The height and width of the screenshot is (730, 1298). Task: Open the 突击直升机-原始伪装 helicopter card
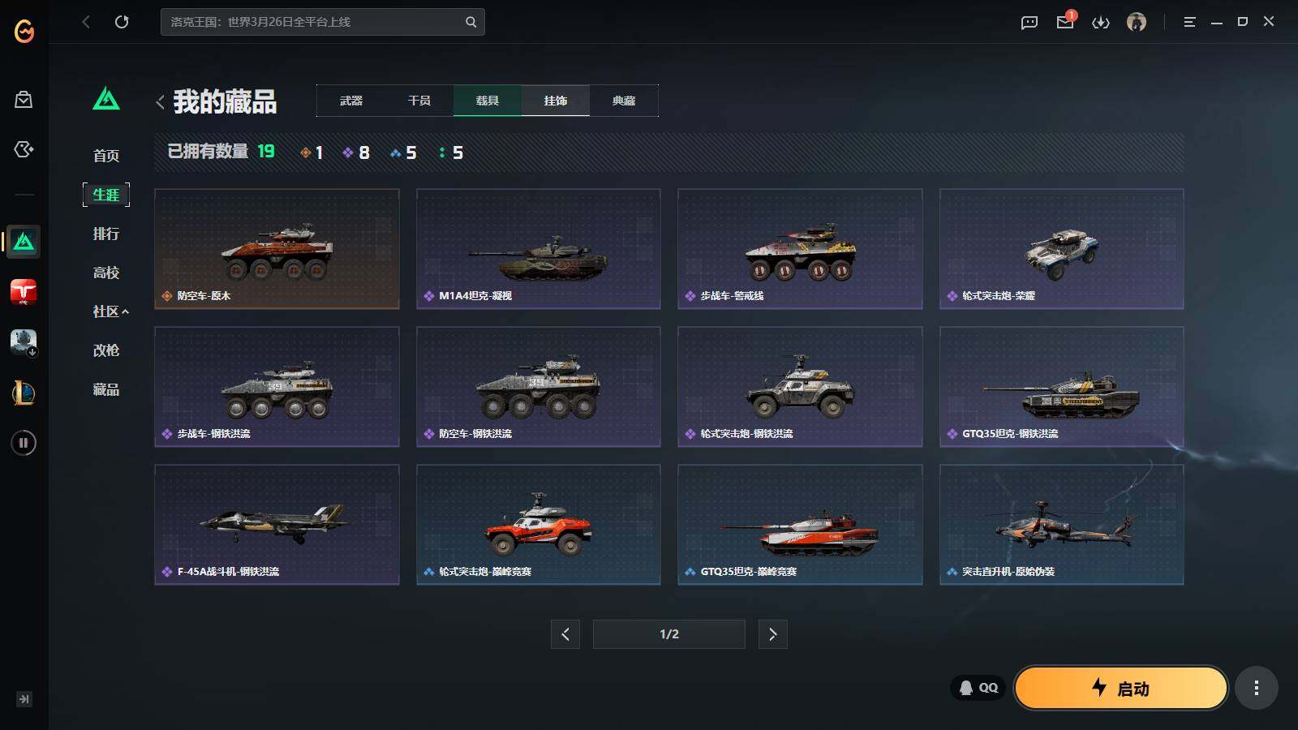pyautogui.click(x=1062, y=525)
